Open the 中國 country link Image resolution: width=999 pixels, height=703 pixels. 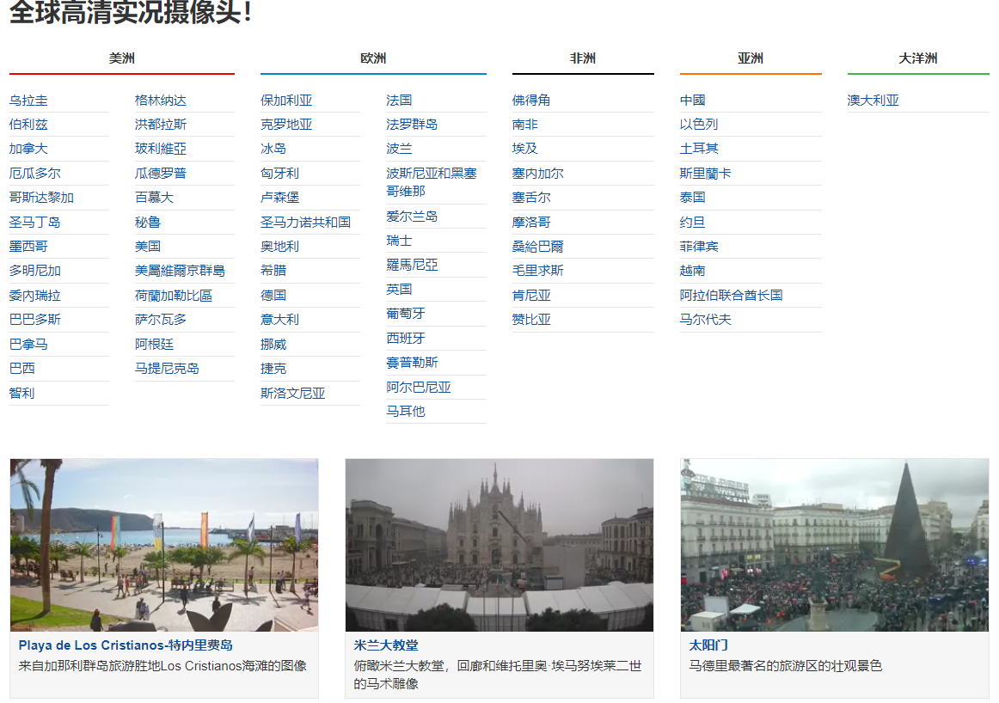click(x=692, y=101)
